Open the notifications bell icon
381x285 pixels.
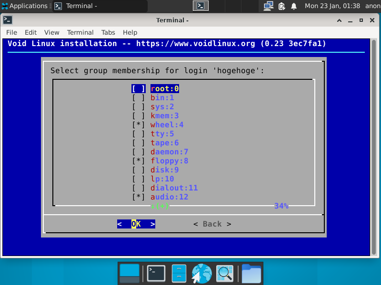[x=294, y=6]
